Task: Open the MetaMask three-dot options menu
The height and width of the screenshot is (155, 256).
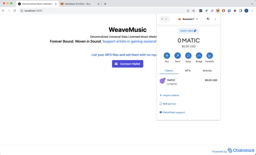Action: [215, 19]
